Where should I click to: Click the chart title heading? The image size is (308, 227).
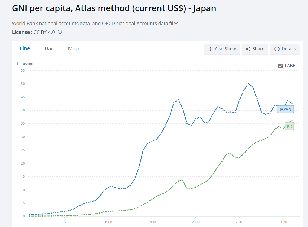[x=114, y=8]
